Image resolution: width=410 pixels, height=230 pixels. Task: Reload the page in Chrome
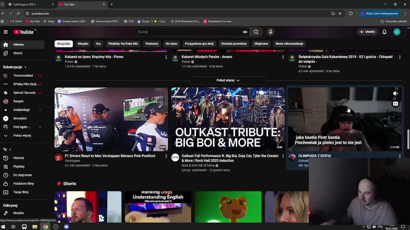coord(18,13)
